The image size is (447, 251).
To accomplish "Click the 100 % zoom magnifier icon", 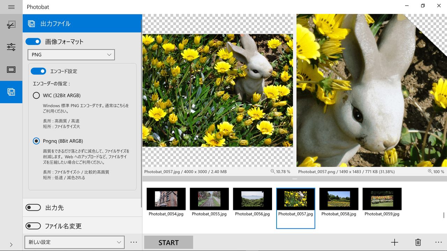I will tap(430, 172).
